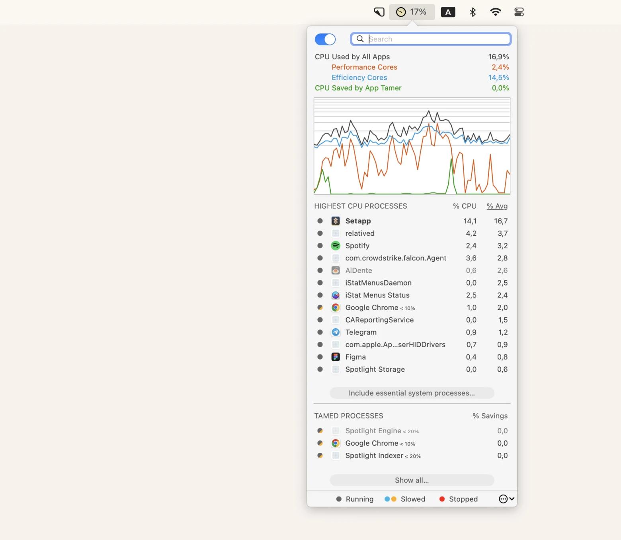The height and width of the screenshot is (540, 621).
Task: Click the iStatMenusDaemon process icon
Action: pyautogui.click(x=336, y=282)
